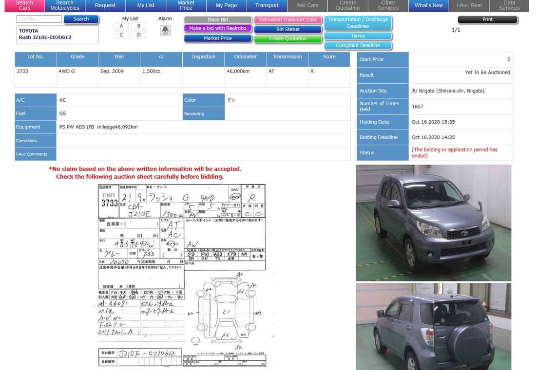Select the red bidding period ended status
This screenshot has width=536, height=370.
pyautogui.click(x=454, y=153)
